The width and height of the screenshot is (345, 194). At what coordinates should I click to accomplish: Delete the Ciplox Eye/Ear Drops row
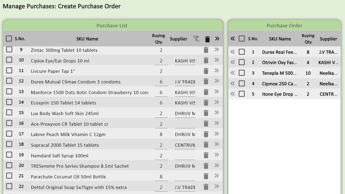coord(206,60)
